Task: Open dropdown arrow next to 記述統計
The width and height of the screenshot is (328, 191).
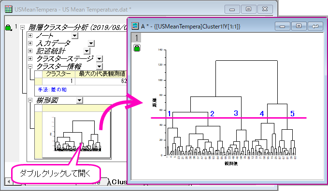Action: point(86,51)
